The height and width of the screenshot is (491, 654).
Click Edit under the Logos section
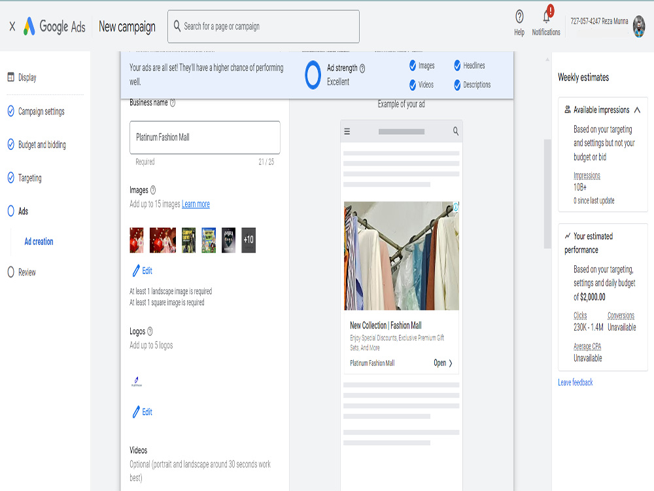click(x=142, y=412)
